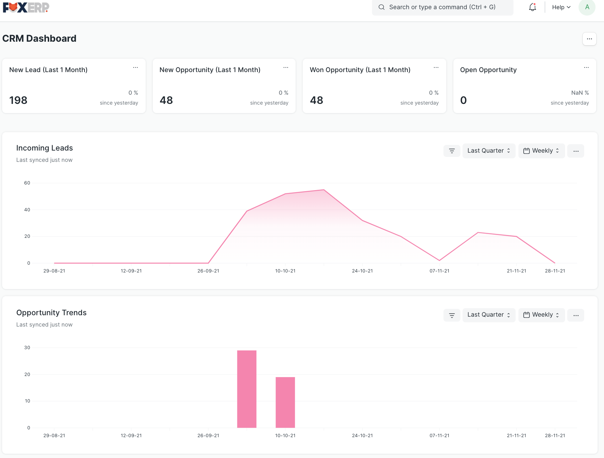This screenshot has width=604, height=458.
Task: Change Incoming Leads Weekly interval
Action: pos(541,151)
